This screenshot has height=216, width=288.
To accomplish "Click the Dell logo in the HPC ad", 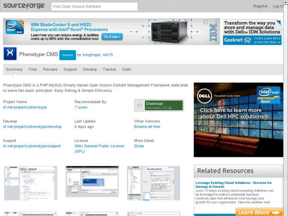I will (204, 96).
